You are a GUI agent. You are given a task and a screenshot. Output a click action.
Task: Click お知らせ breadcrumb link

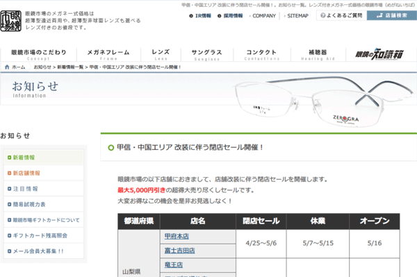[x=42, y=67]
